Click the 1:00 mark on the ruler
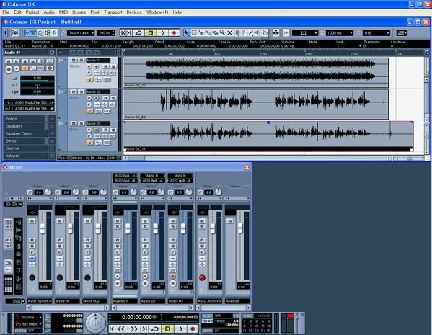The image size is (432, 335). 218,53
